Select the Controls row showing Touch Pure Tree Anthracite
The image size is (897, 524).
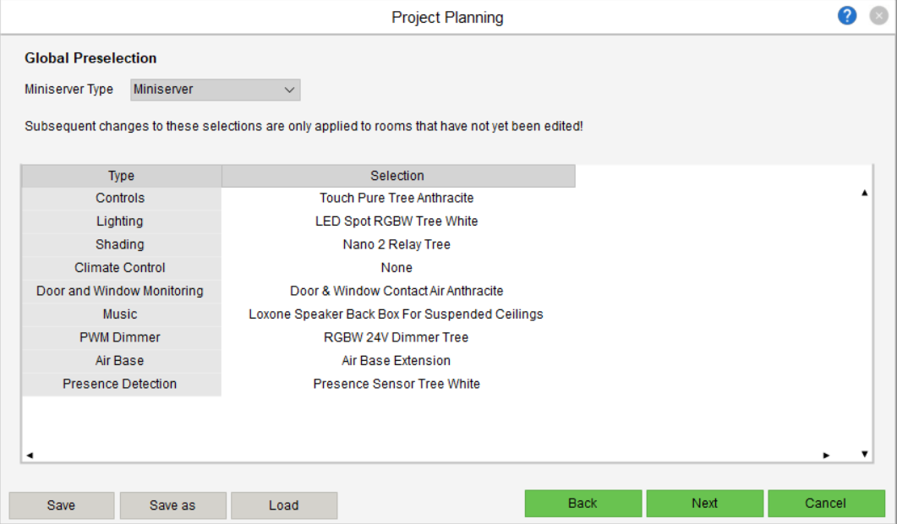397,198
